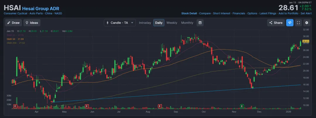This screenshot has width=316, height=118.
Task: Toggle fullscreen chart view
Action: coord(298,23)
